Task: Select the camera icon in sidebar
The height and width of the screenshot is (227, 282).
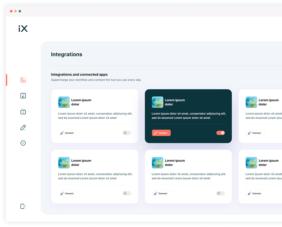Action: [23, 112]
